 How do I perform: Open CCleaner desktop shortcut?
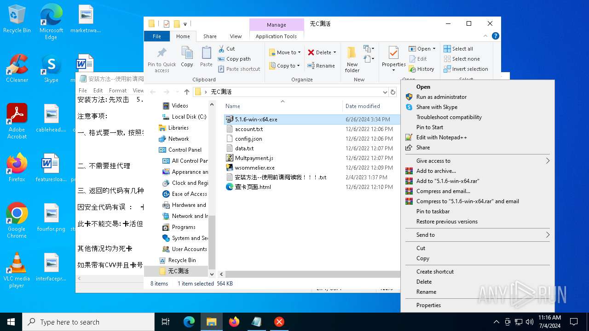pyautogui.click(x=17, y=68)
